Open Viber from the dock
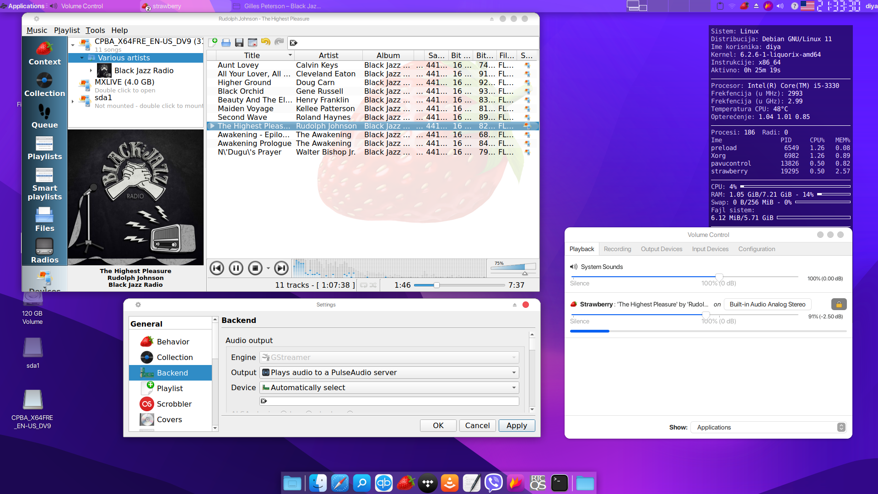This screenshot has height=494, width=878. tap(494, 483)
